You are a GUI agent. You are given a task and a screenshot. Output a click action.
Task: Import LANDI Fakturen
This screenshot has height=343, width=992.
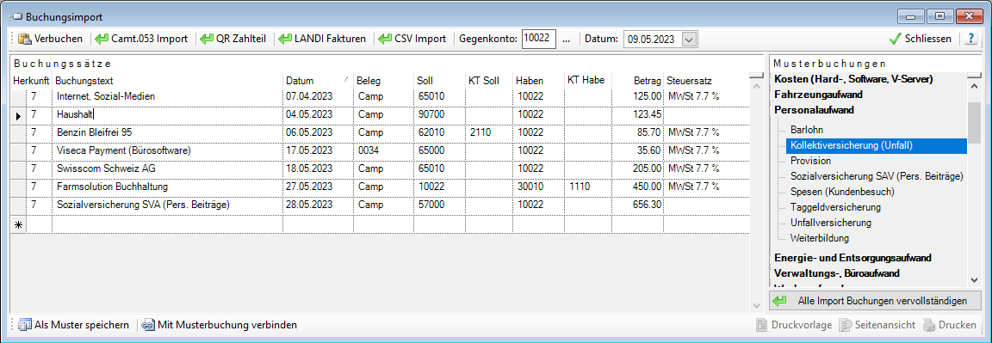[322, 39]
